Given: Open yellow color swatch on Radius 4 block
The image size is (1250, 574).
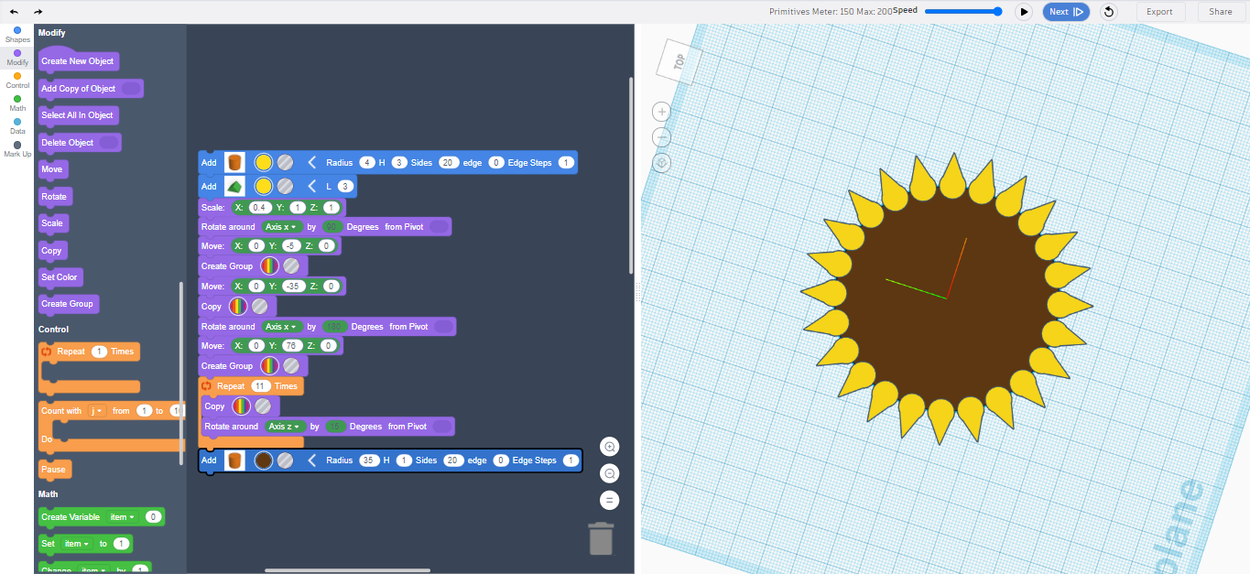Looking at the screenshot, I should coord(263,162).
